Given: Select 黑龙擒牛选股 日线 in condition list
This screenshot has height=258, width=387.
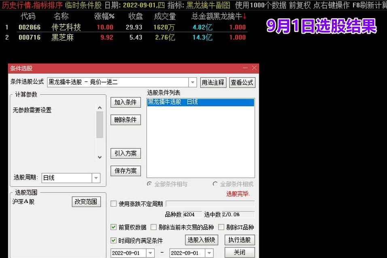Looking at the screenshot, I should (x=200, y=102).
